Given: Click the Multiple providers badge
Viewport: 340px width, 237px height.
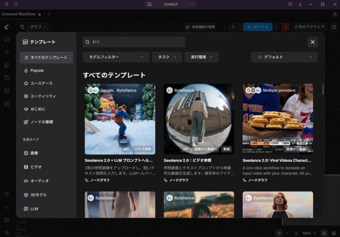Looking at the screenshot, I should (270, 90).
